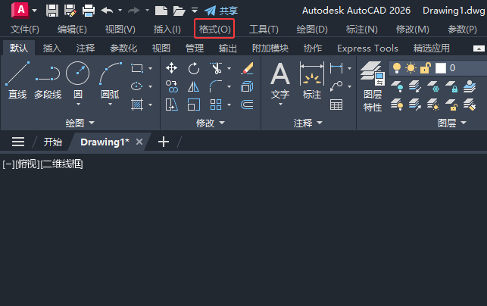Click the Drawing1 tab close X
Screen dimensions: 487x306
click(x=139, y=142)
